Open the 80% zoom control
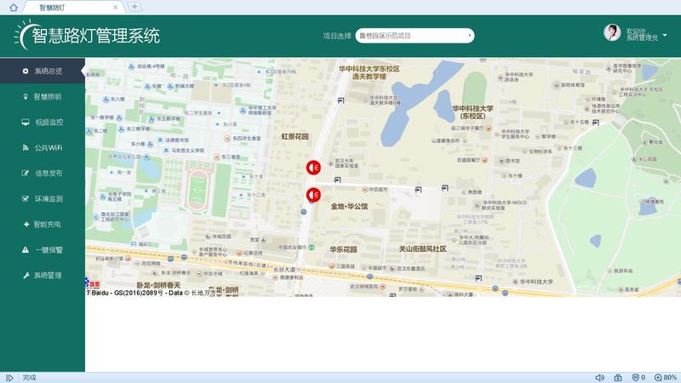The image size is (681, 383). click(666, 378)
